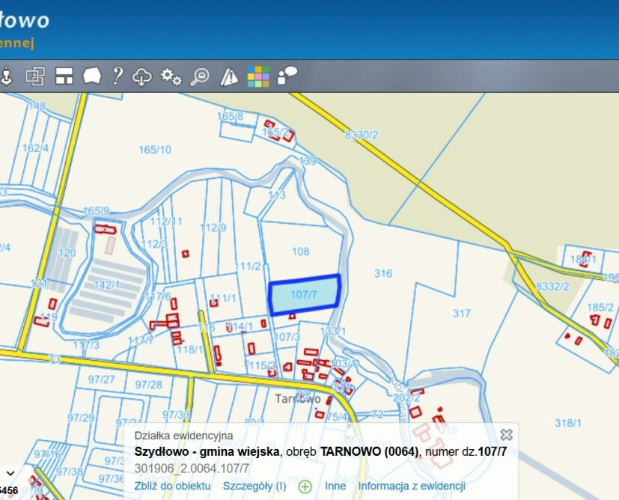Screen dimensions: 619x500
Task: Open the overlapping windows layers tool
Action: point(35,76)
